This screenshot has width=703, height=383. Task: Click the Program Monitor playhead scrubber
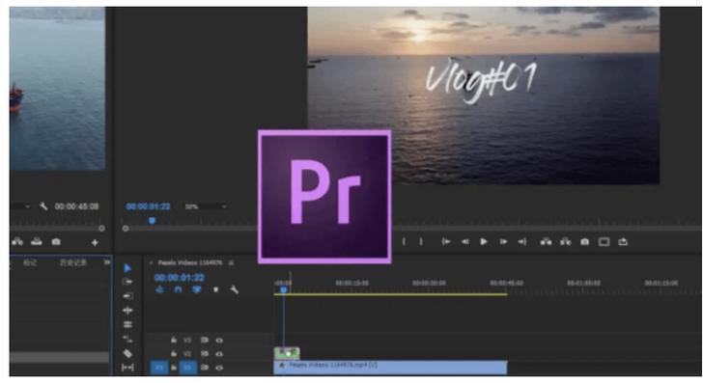[x=152, y=220]
